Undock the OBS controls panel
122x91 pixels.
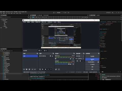[x=99, y=54]
